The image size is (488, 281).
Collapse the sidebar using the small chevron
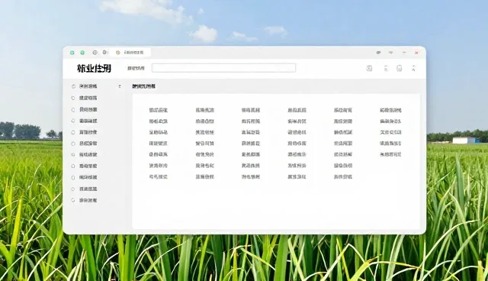pyautogui.click(x=120, y=86)
